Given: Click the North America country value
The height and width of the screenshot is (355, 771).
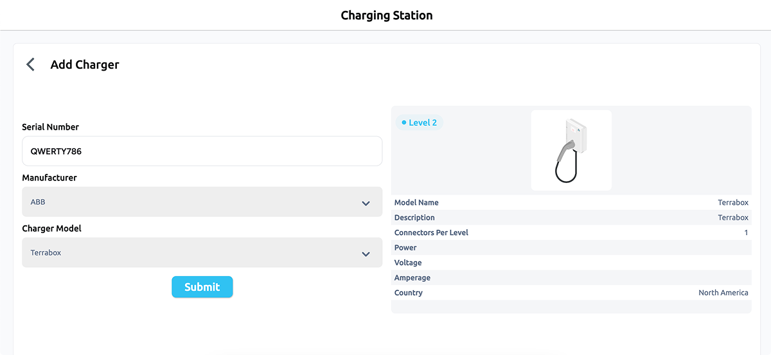Looking at the screenshot, I should (723, 293).
